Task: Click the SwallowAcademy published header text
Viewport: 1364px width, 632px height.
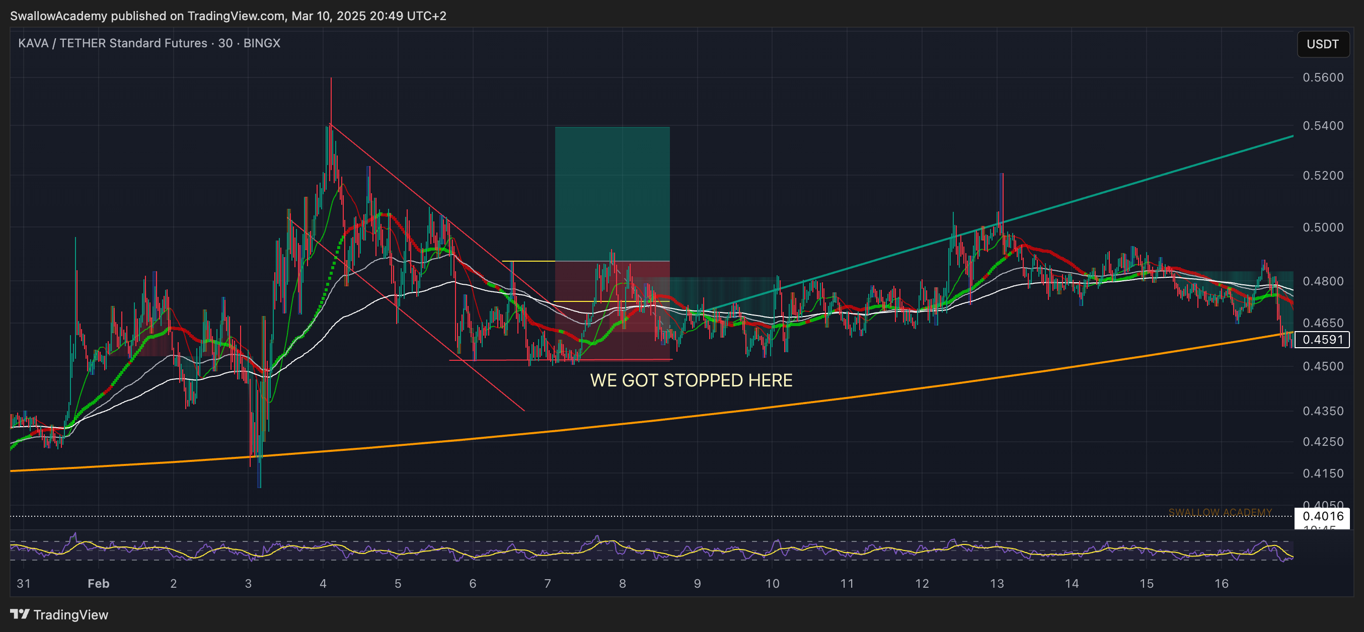Action: pos(228,16)
